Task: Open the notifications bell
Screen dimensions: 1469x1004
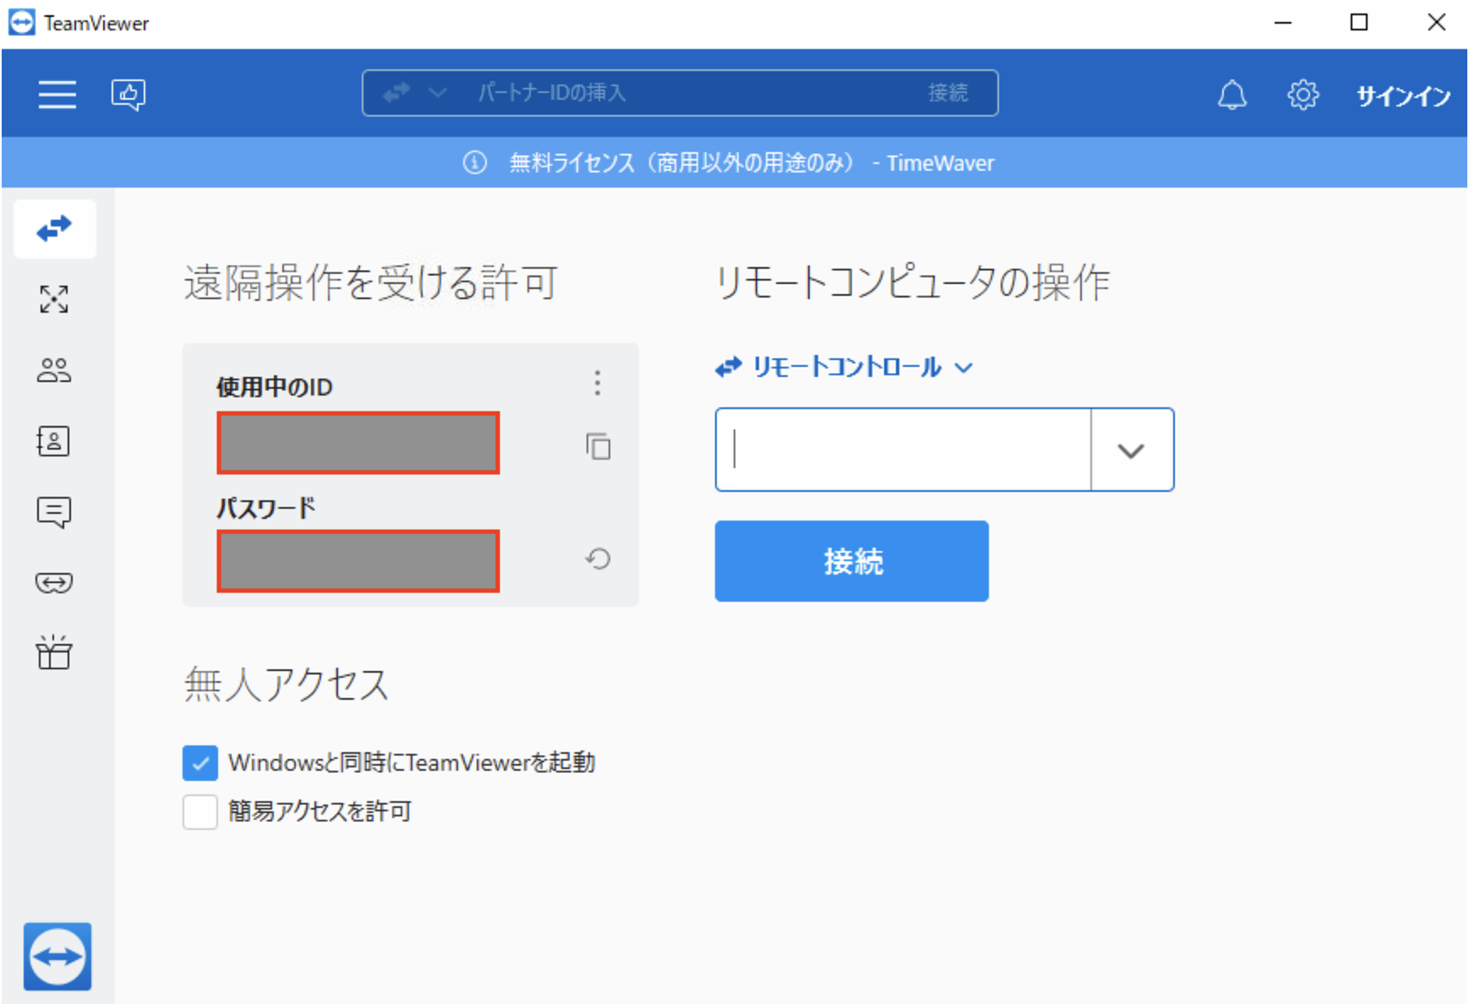Action: click(x=1231, y=95)
